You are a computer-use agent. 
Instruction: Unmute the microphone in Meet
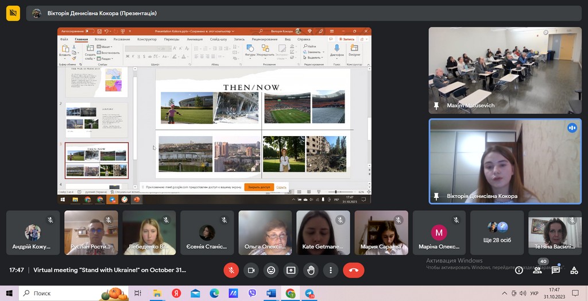(231, 270)
